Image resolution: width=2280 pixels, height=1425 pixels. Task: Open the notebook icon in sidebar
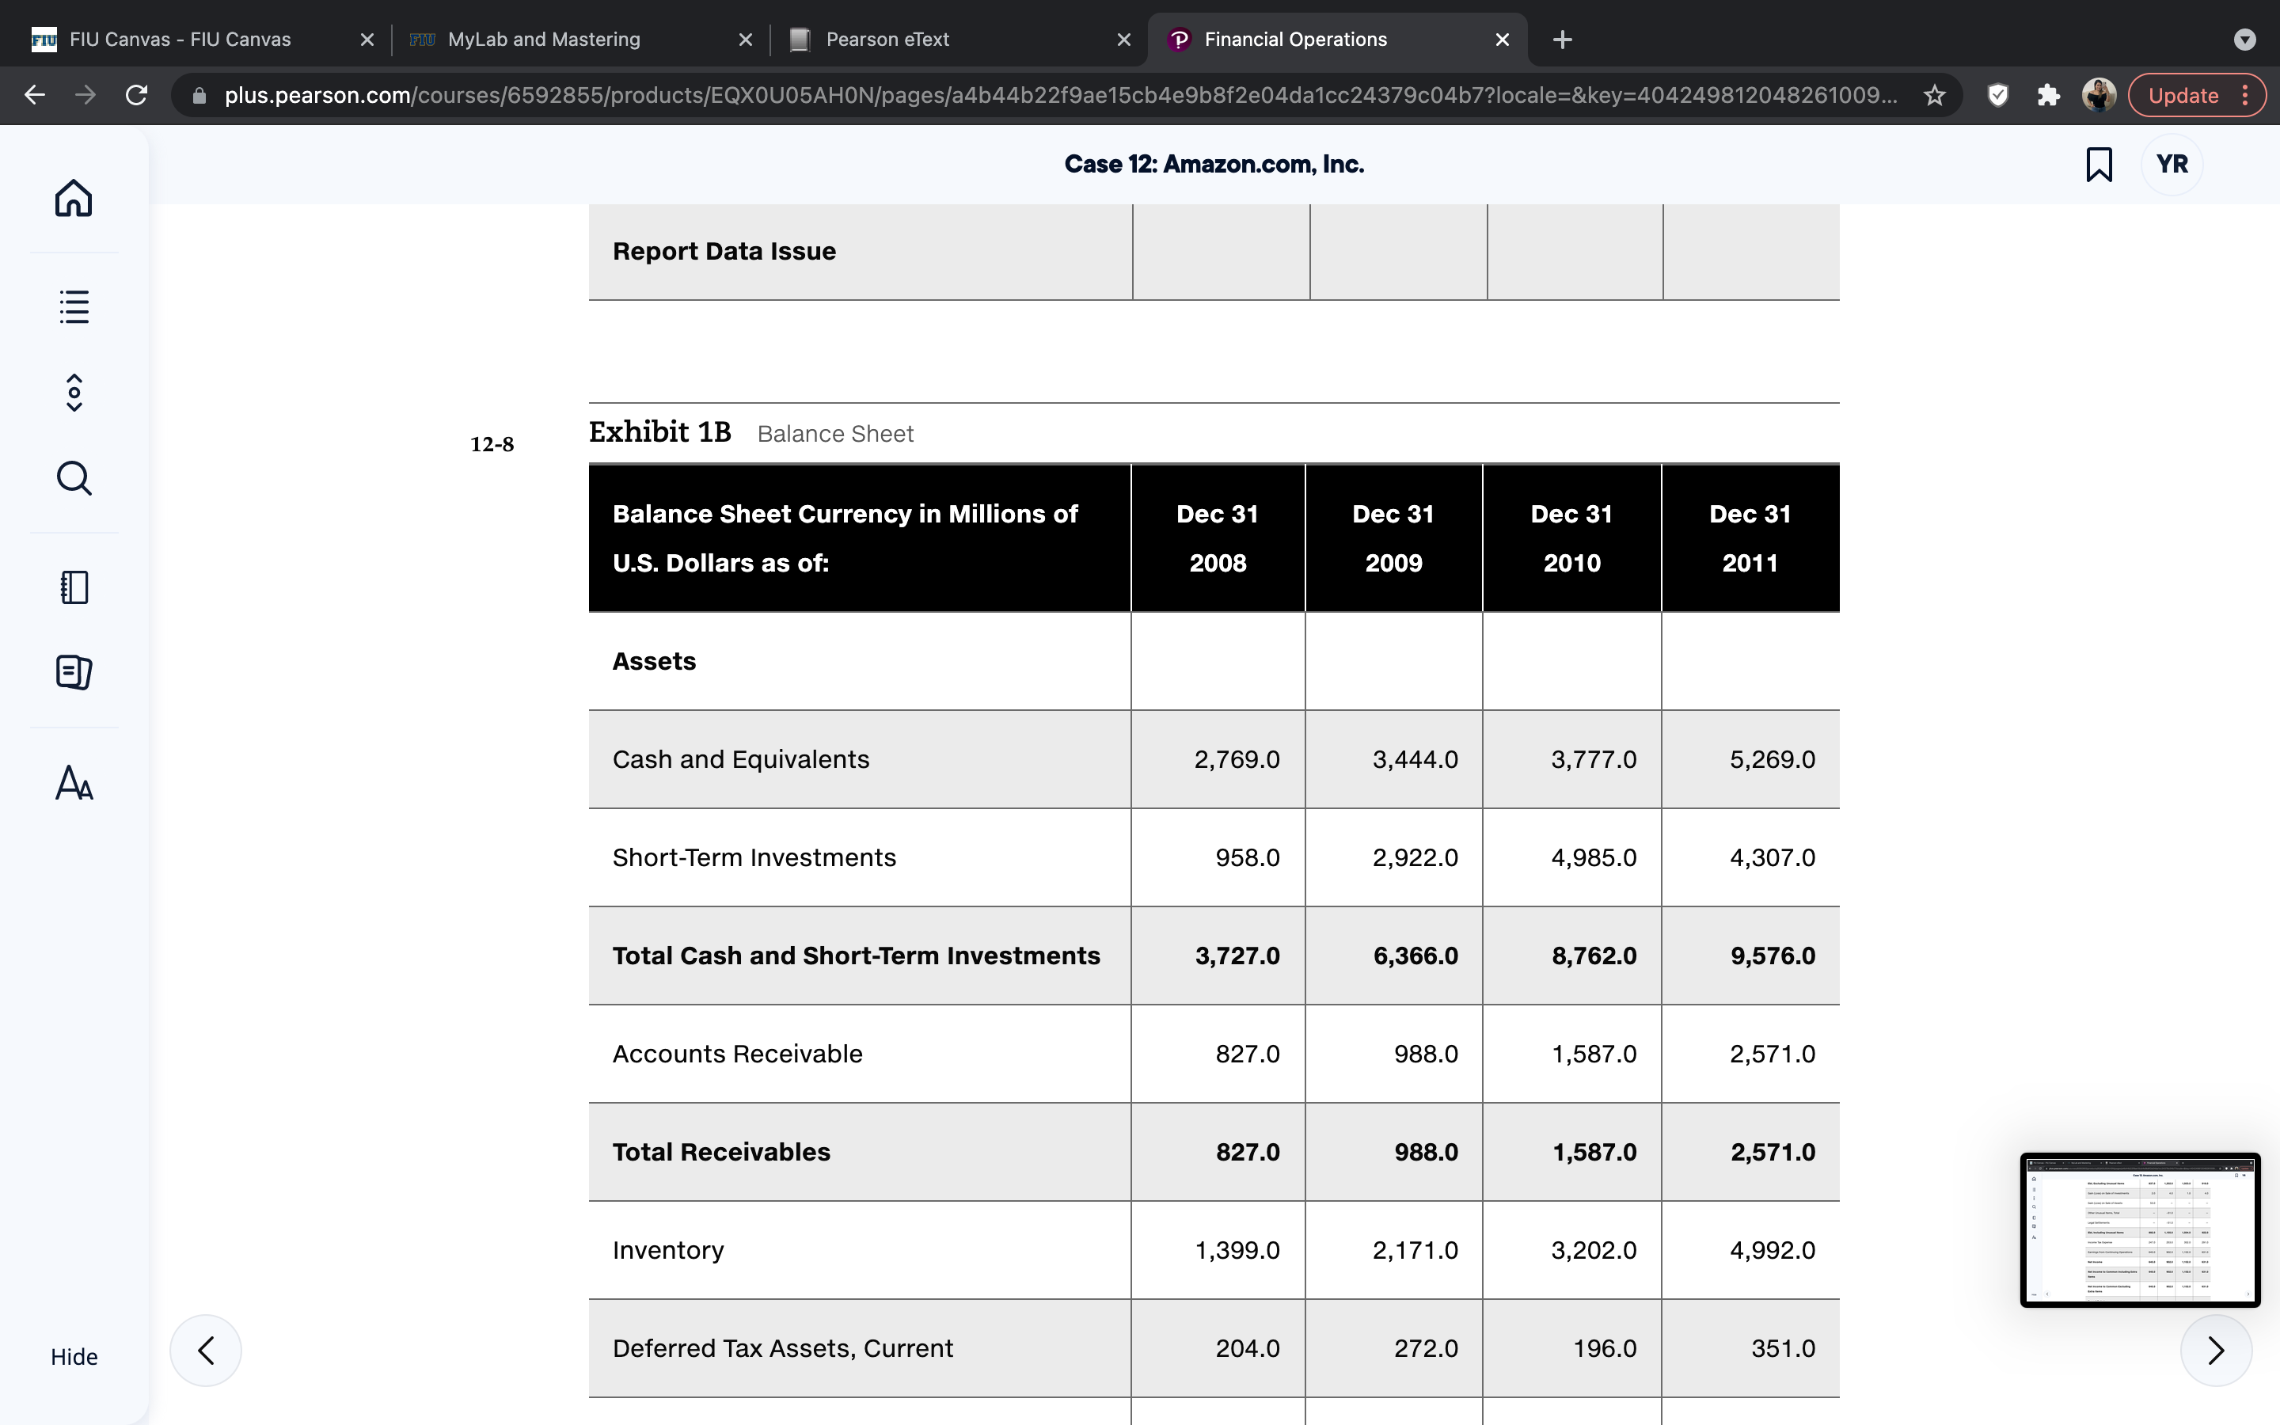click(x=74, y=587)
